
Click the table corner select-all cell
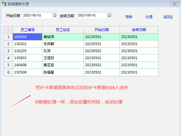tap(8, 30)
